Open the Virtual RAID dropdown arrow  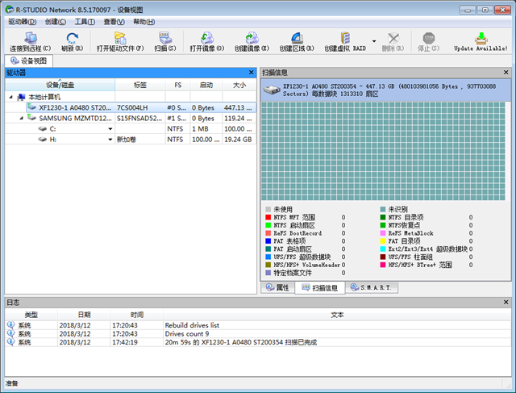click(x=374, y=41)
